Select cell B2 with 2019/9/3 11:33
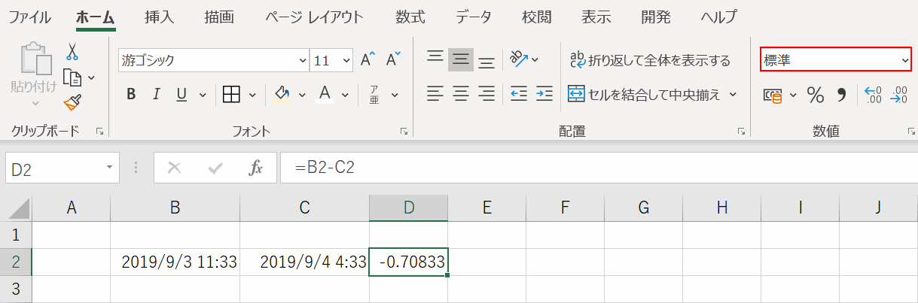The width and height of the screenshot is (918, 303). (175, 262)
